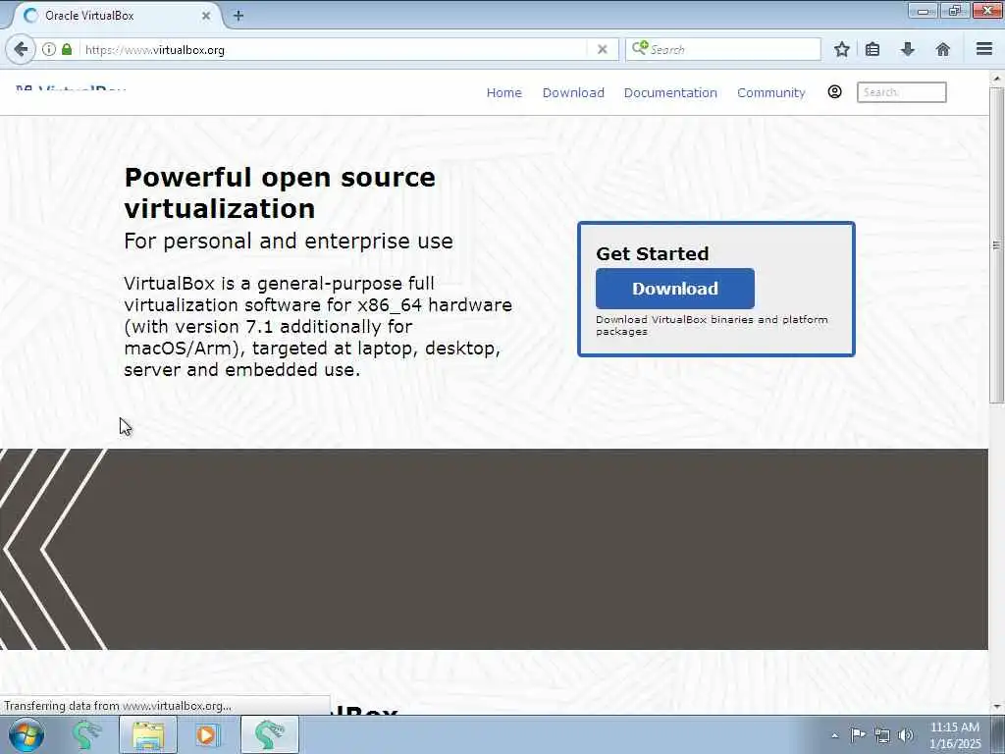Open network status tray icon
1005x754 pixels.
(882, 735)
